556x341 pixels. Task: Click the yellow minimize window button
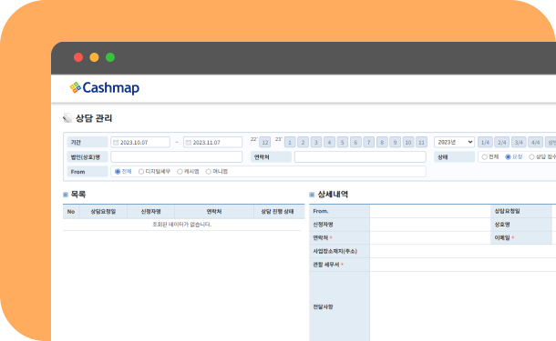(94, 57)
